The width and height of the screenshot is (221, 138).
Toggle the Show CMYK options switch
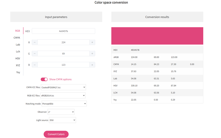point(44,79)
